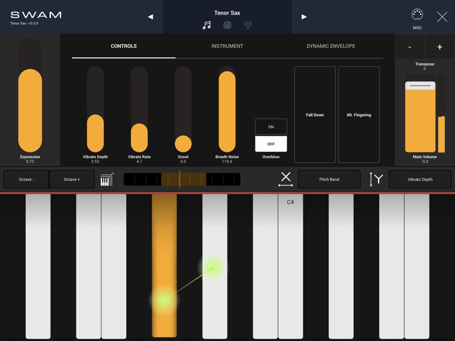Trigger the Fall Down pad

(315, 115)
